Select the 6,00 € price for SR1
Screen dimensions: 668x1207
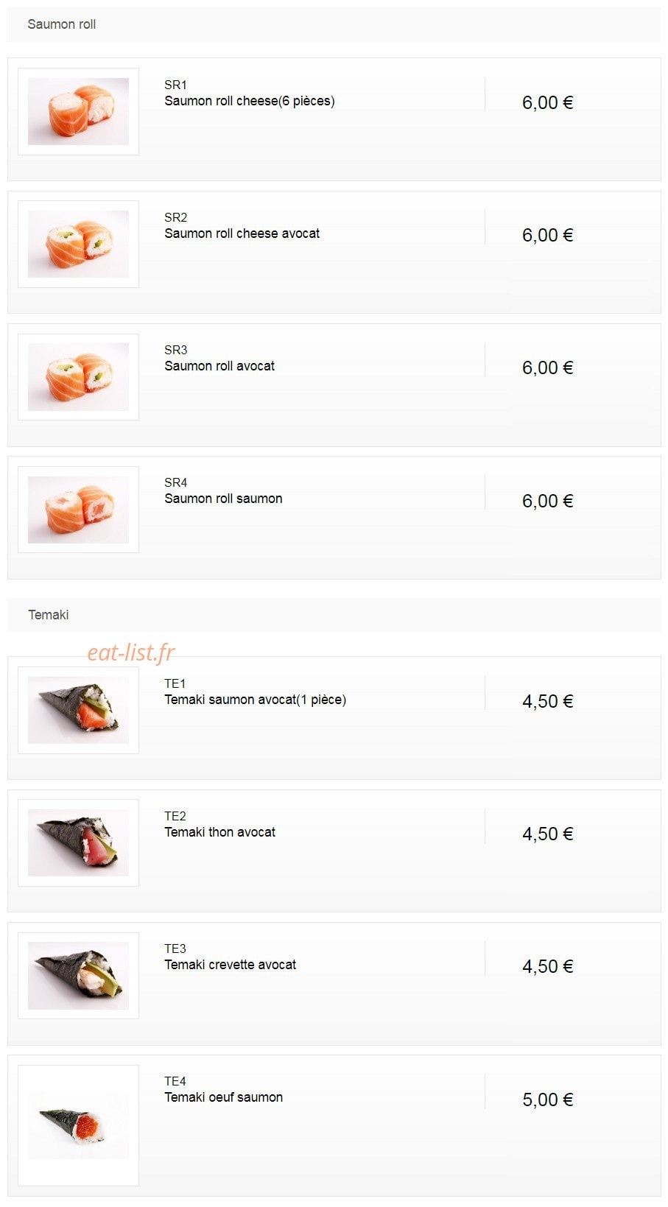548,102
